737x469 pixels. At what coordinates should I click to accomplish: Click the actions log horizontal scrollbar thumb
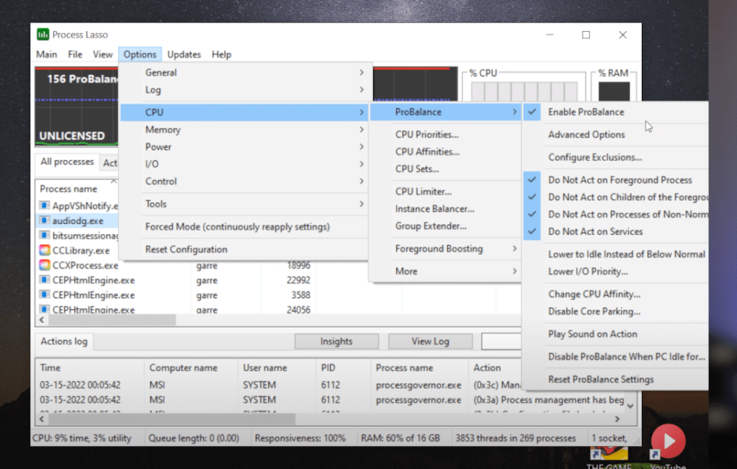point(172,419)
